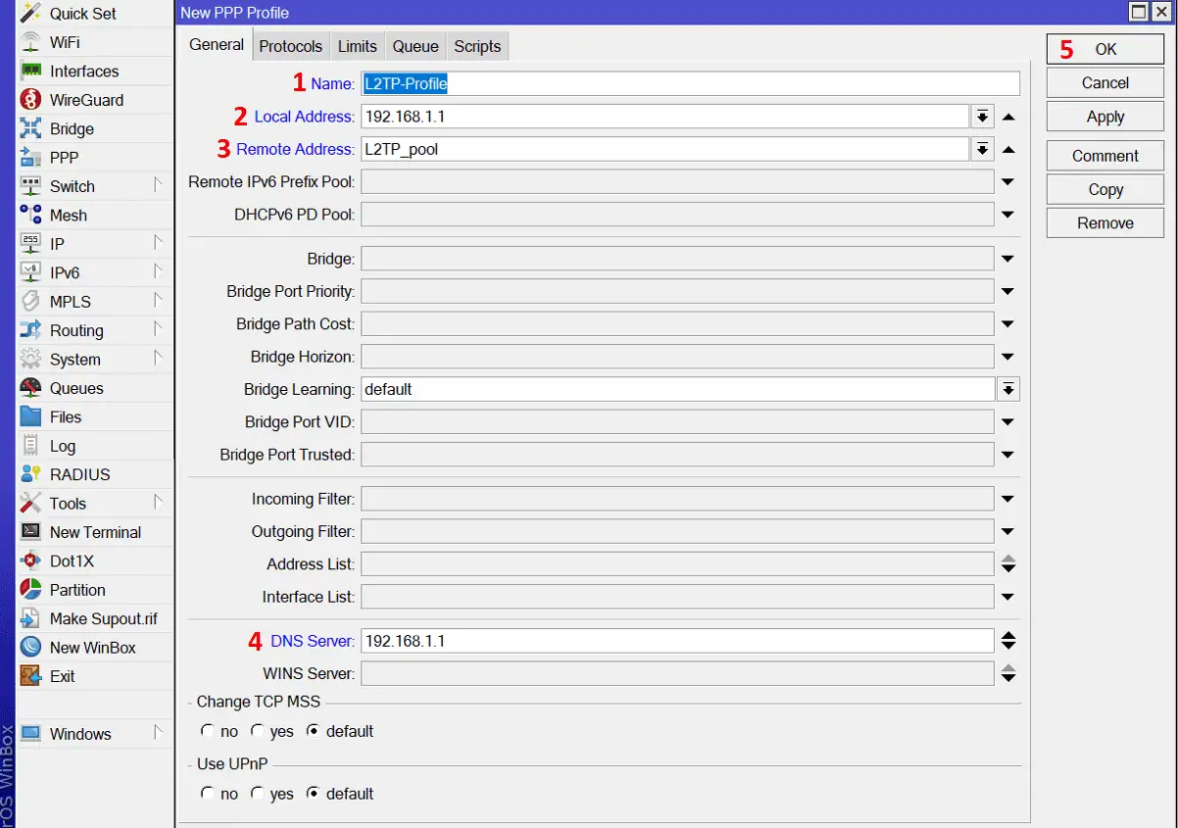Open the Files folder icon
1178x828 pixels.
31,416
